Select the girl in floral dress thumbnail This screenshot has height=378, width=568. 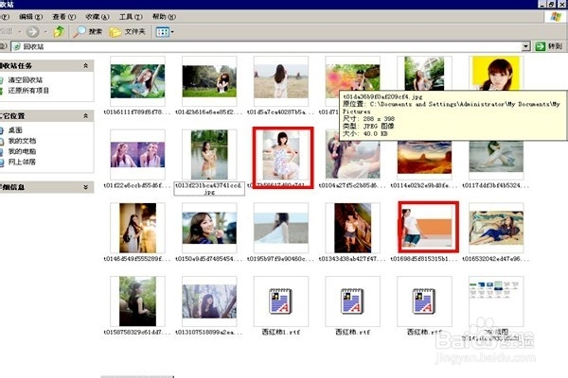coord(282,158)
